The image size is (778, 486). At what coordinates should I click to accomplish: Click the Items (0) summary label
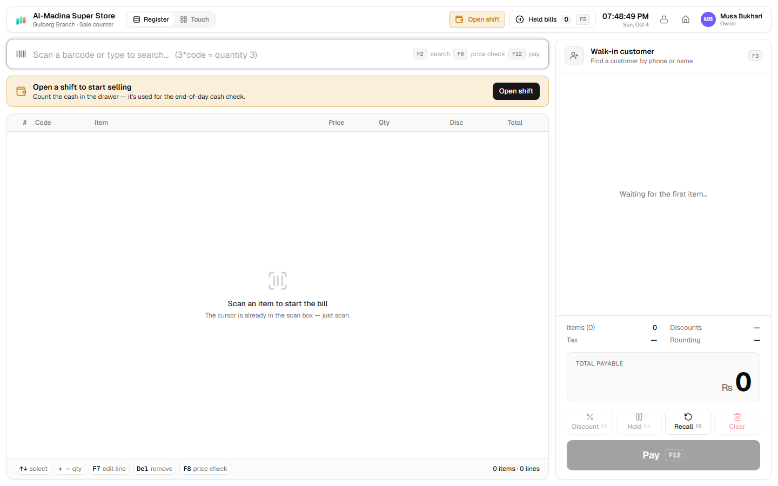pos(581,328)
